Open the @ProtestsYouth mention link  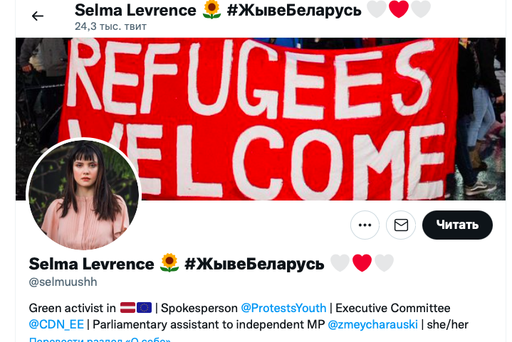click(x=283, y=308)
